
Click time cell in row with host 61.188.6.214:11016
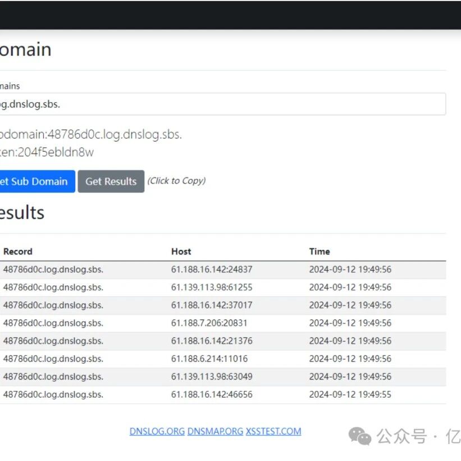350,359
